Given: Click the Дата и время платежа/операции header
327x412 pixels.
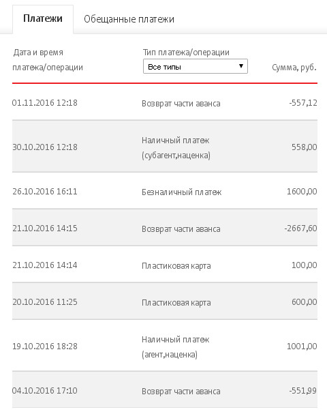Looking at the screenshot, I should [48, 60].
